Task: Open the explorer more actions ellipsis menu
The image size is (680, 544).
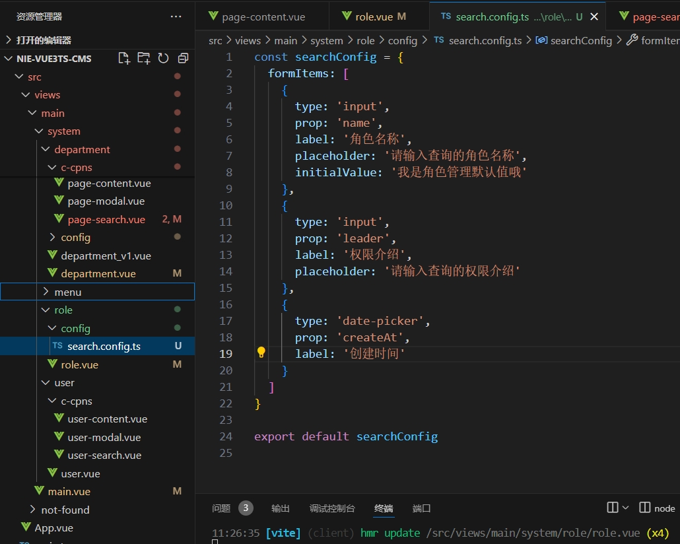Action: [176, 17]
